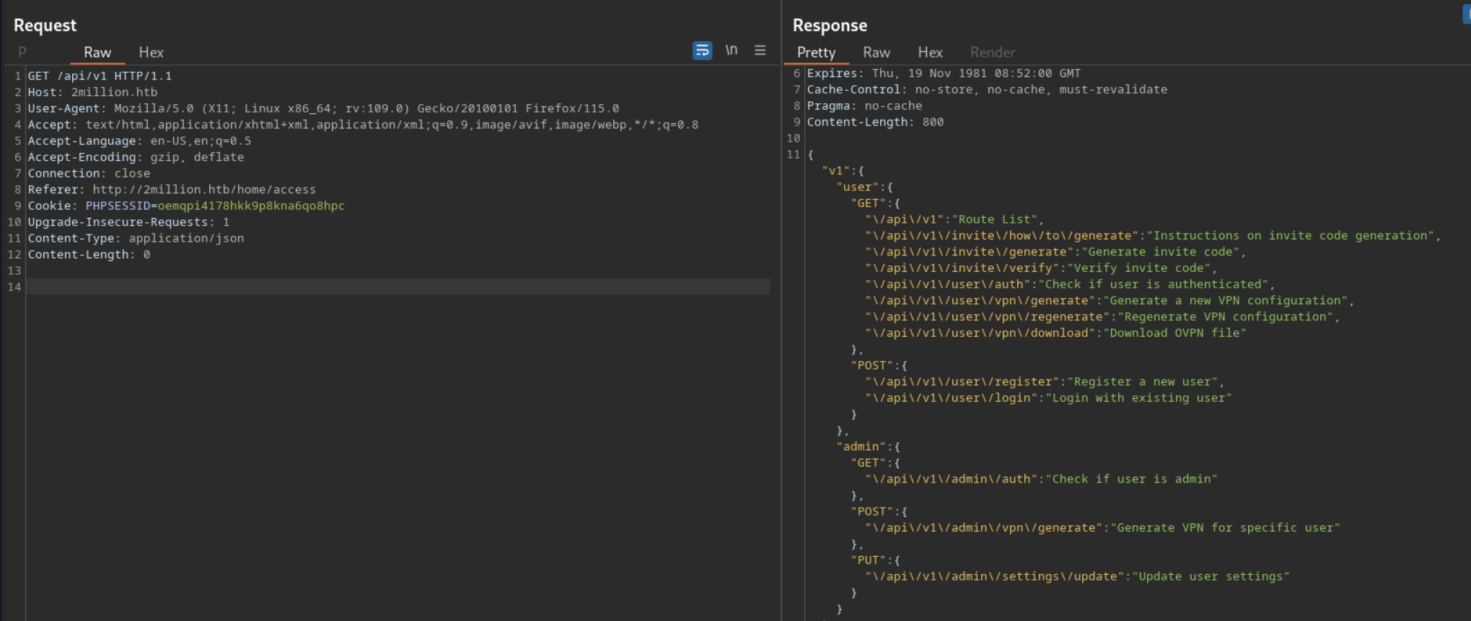Open the Request panel hamburger options menu
The height and width of the screenshot is (621, 1471).
point(760,50)
